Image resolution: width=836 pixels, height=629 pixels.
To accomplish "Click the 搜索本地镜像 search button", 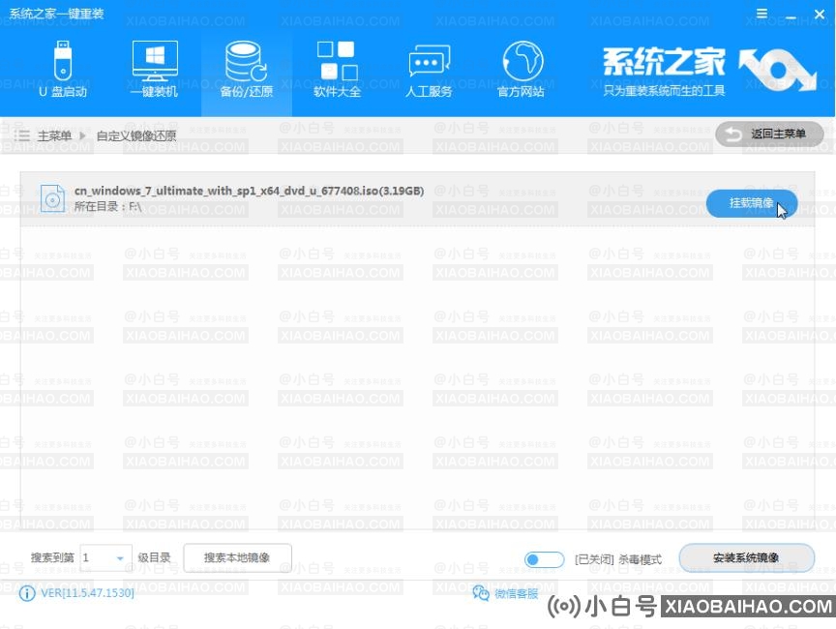I will point(237,558).
